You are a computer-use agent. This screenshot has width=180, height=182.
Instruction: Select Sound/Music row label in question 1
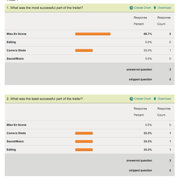pyautogui.click(x=15, y=59)
